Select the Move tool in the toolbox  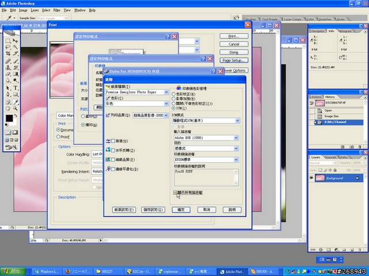(15, 41)
